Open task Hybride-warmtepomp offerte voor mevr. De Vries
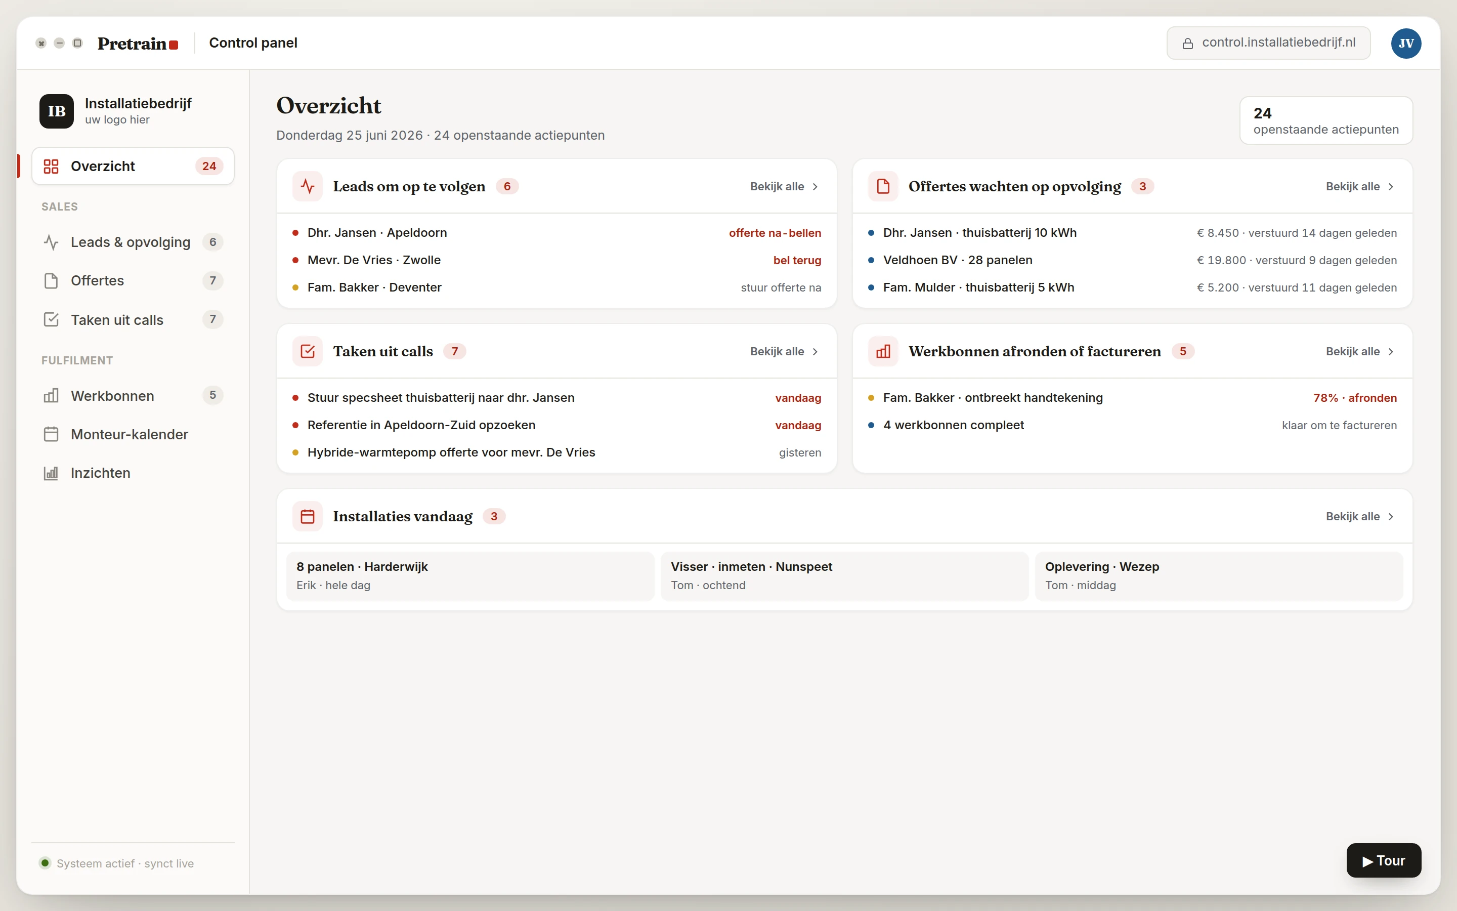The width and height of the screenshot is (1457, 911). pyautogui.click(x=557, y=452)
